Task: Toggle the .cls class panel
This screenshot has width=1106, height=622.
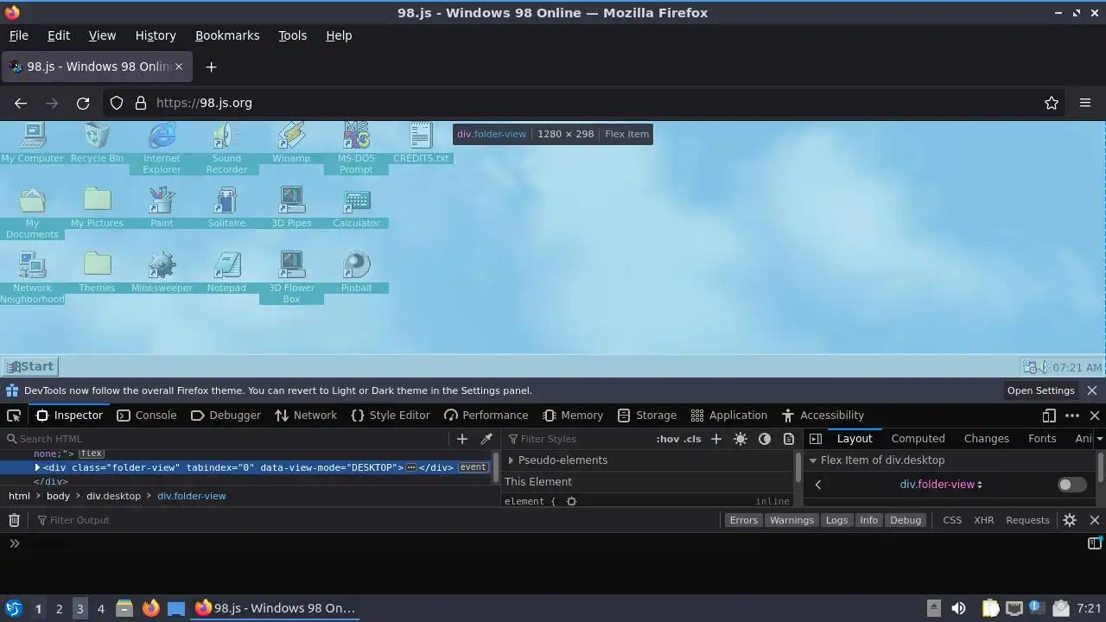Action: 692,439
